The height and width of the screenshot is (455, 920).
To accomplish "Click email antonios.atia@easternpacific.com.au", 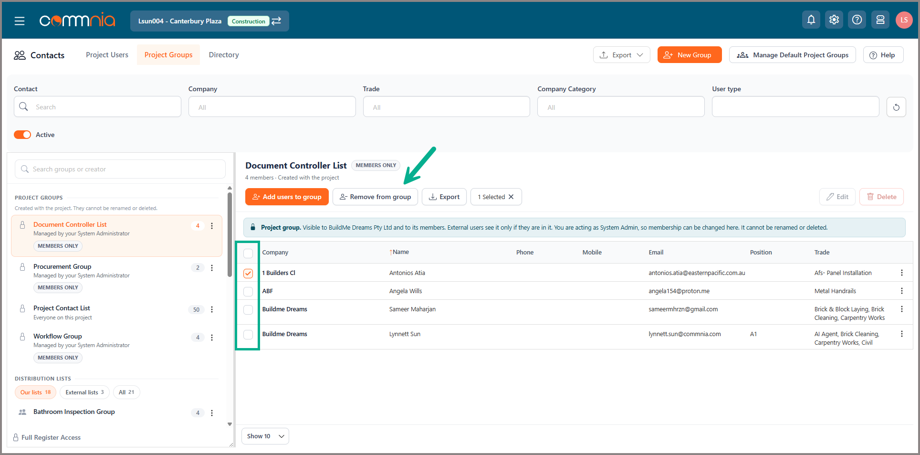I will click(697, 273).
